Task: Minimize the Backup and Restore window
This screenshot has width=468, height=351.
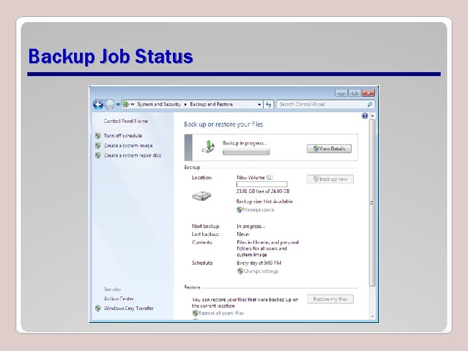Action: [341, 94]
